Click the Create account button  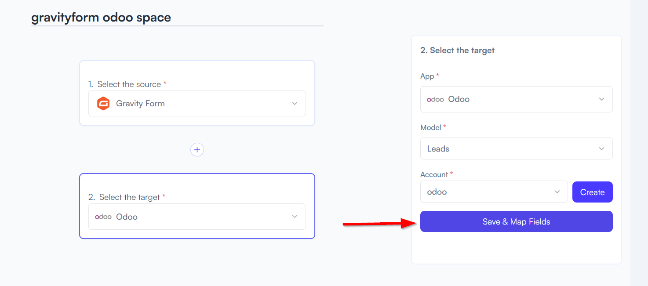tap(592, 192)
